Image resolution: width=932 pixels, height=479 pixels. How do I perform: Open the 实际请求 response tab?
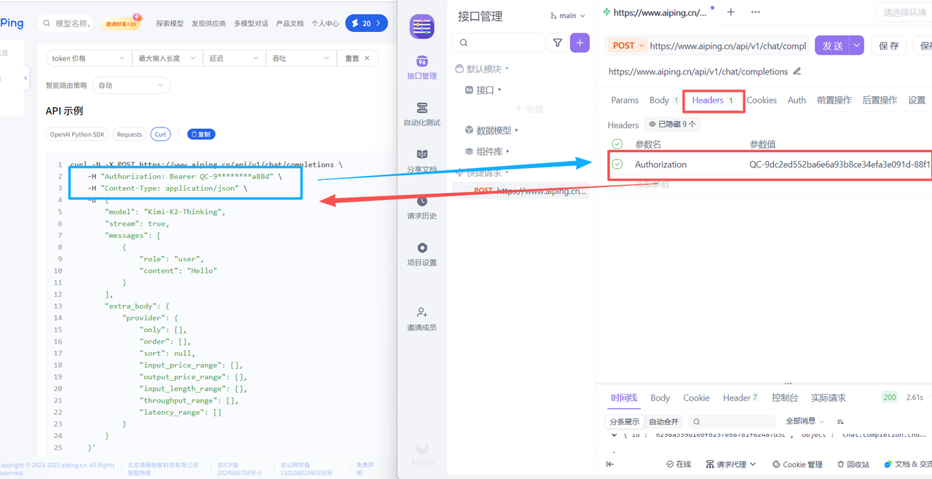pyautogui.click(x=829, y=397)
